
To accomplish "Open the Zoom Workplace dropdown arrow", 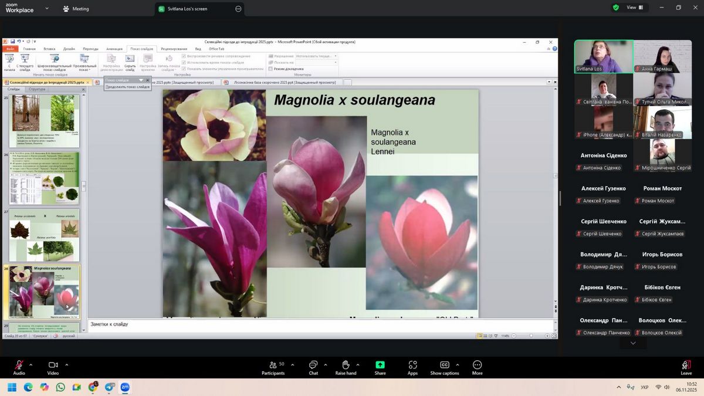I will click(47, 9).
